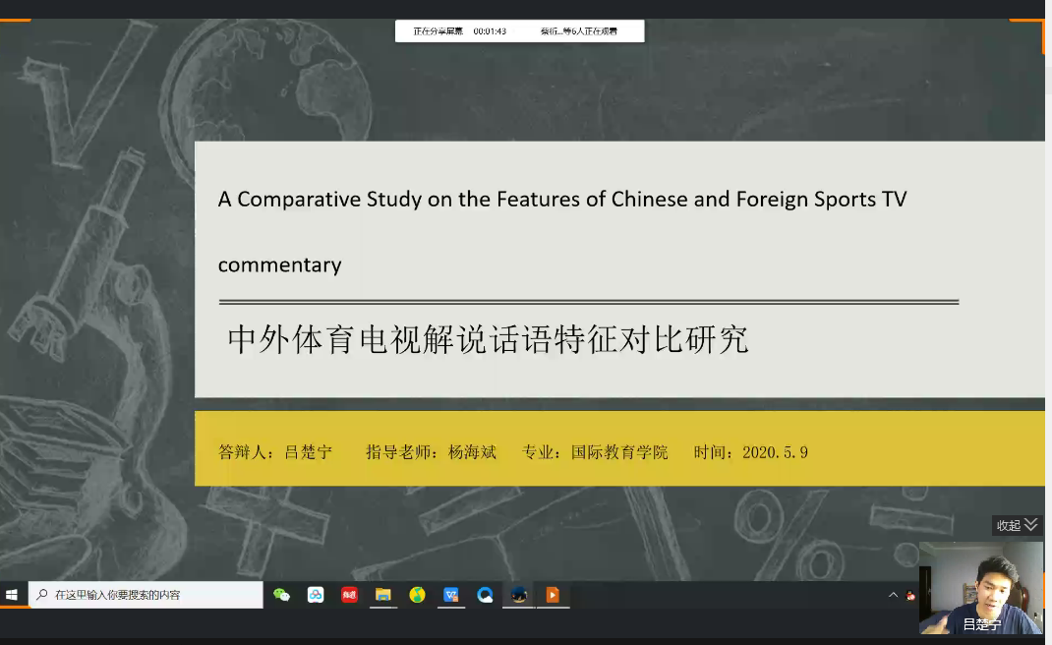Open WeChat from the taskbar
1052x645 pixels.
282,595
